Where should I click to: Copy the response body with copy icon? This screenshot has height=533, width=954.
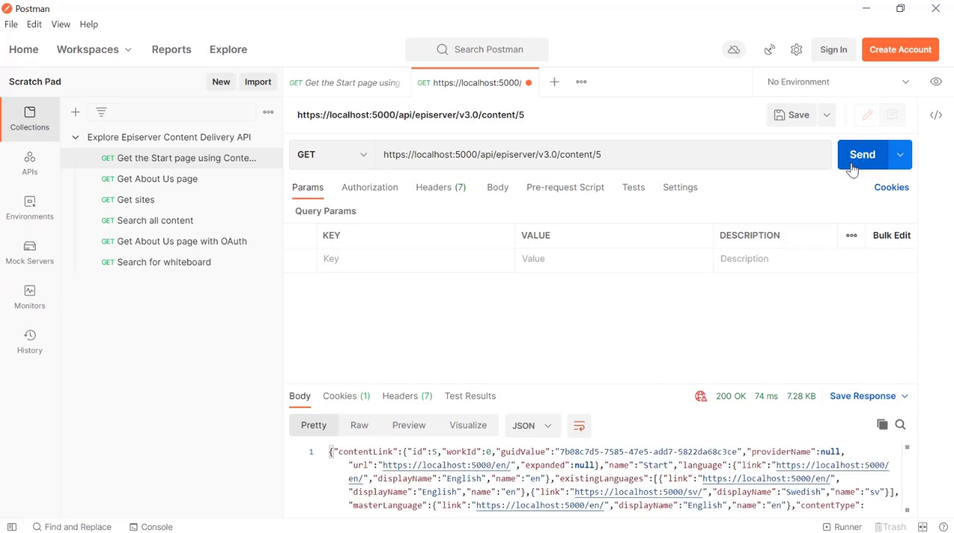[882, 424]
